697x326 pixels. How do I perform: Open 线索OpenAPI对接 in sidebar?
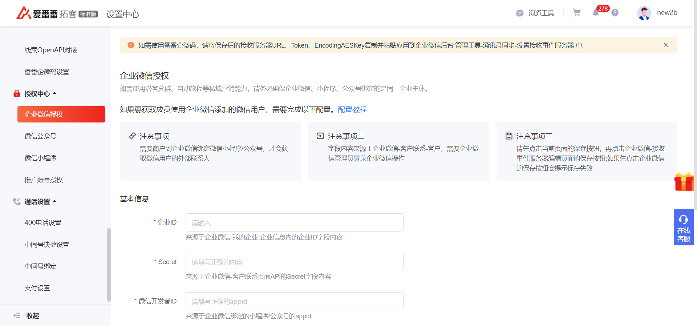click(51, 50)
